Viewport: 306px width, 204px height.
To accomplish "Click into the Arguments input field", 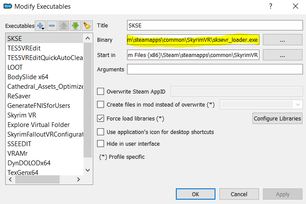I will [x=215, y=69].
